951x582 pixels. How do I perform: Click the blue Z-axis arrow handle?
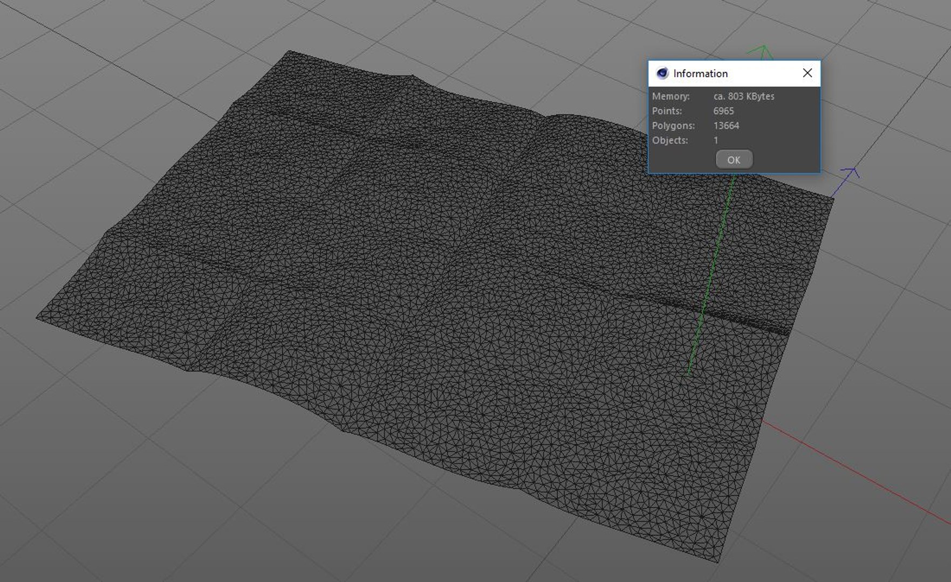850,174
